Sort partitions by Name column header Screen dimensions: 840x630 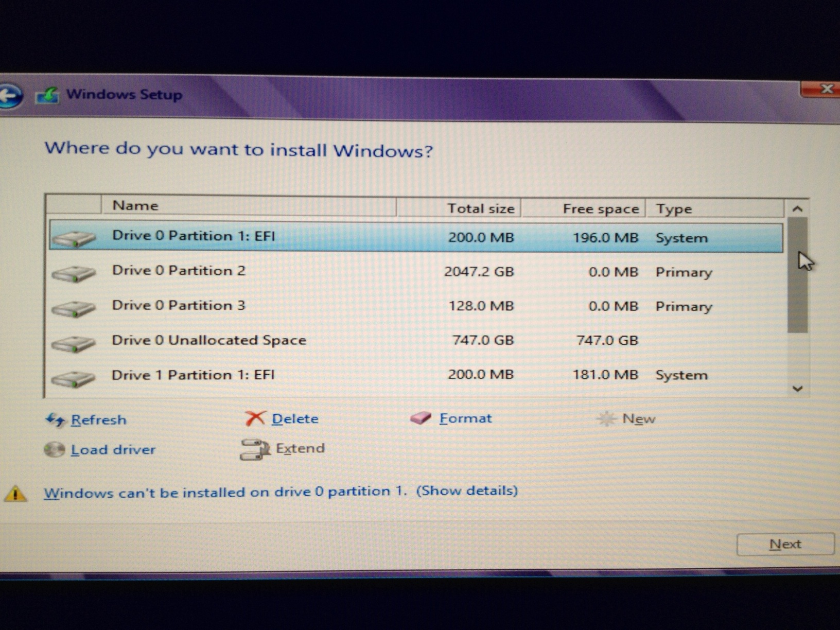tap(249, 206)
